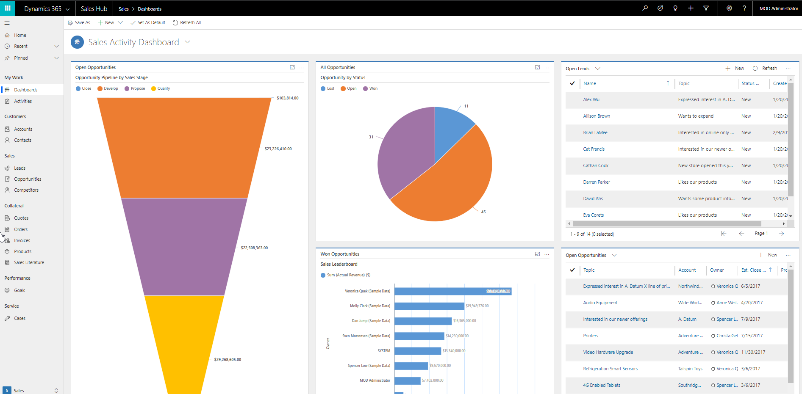Expand the Recent section in sidebar

point(56,46)
